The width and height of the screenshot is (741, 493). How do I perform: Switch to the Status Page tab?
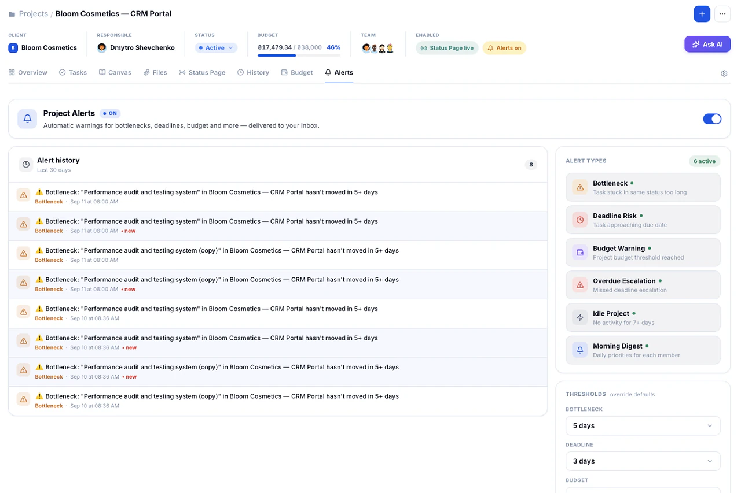coord(202,72)
